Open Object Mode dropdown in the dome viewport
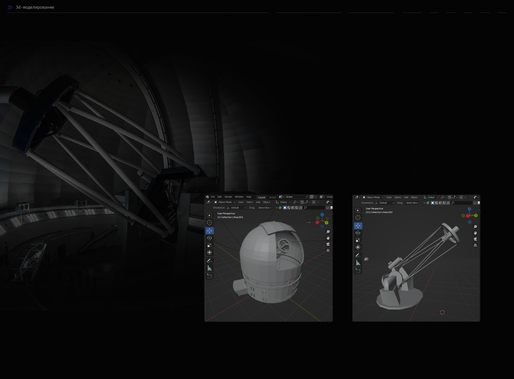The height and width of the screenshot is (379, 514). tap(225, 202)
